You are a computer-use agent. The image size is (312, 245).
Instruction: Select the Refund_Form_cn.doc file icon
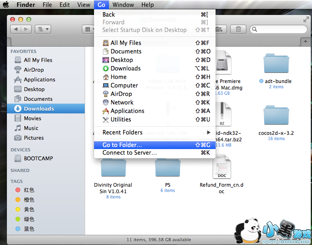(222, 166)
